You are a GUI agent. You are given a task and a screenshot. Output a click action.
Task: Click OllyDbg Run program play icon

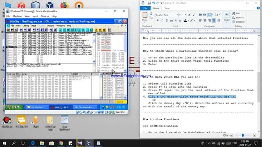click(21, 30)
